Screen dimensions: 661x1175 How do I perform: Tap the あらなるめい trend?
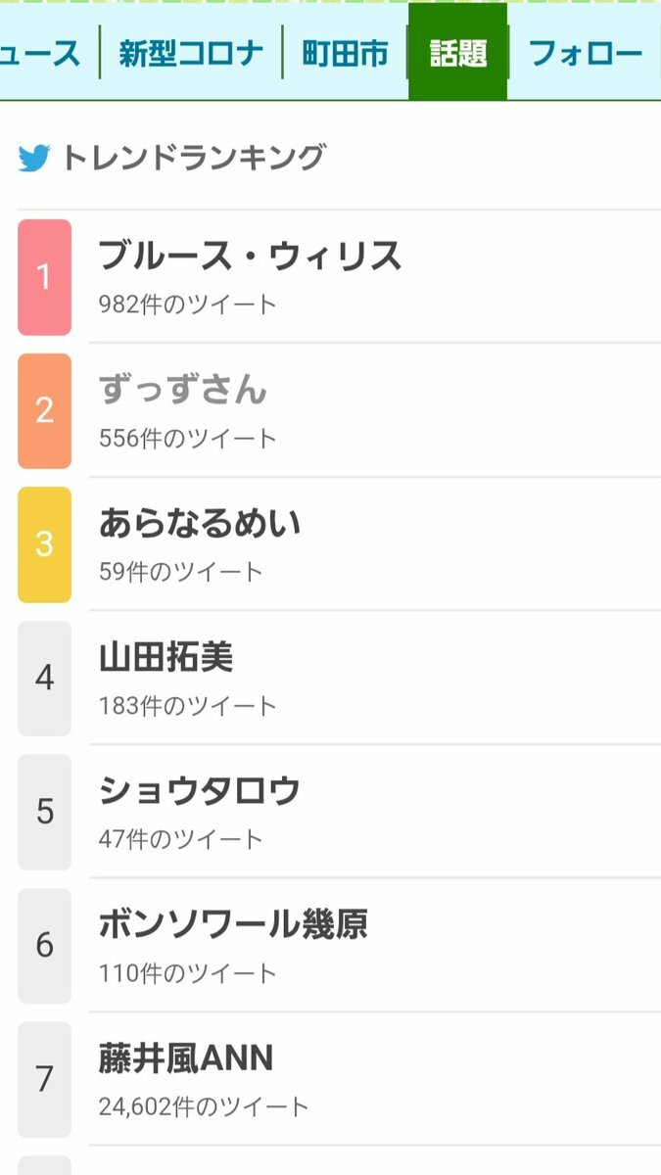[200, 524]
